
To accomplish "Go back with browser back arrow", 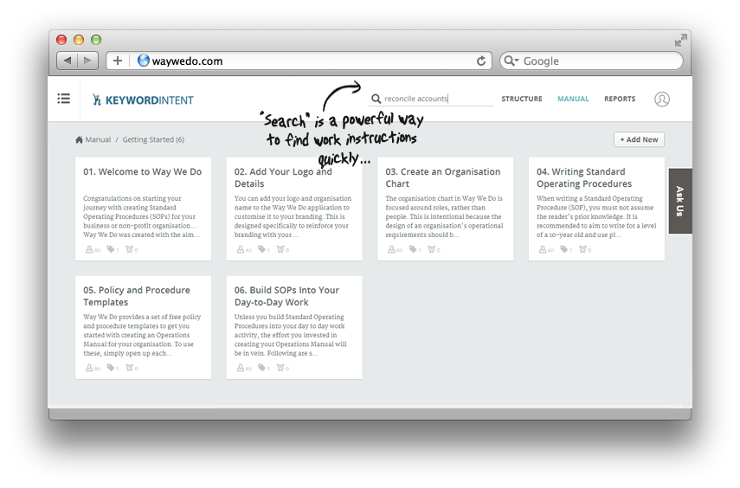I will pyautogui.click(x=68, y=61).
